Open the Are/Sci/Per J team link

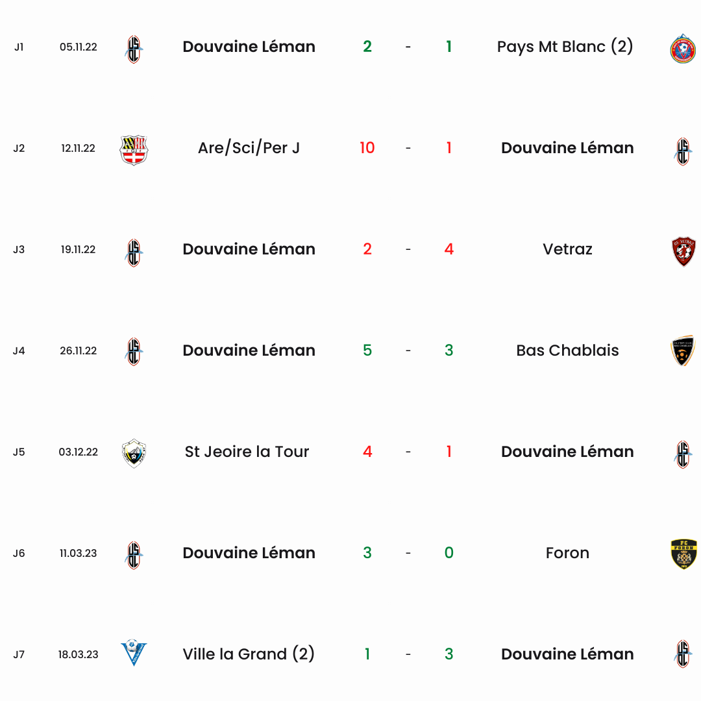pos(249,147)
